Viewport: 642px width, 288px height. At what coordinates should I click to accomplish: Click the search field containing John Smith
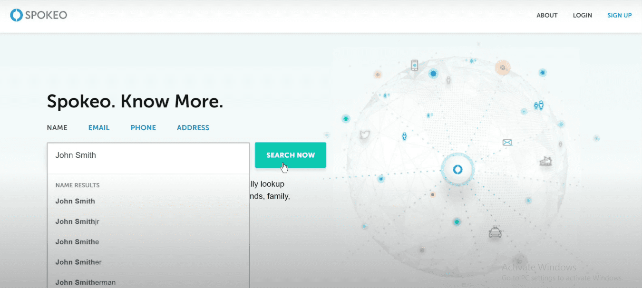148,155
